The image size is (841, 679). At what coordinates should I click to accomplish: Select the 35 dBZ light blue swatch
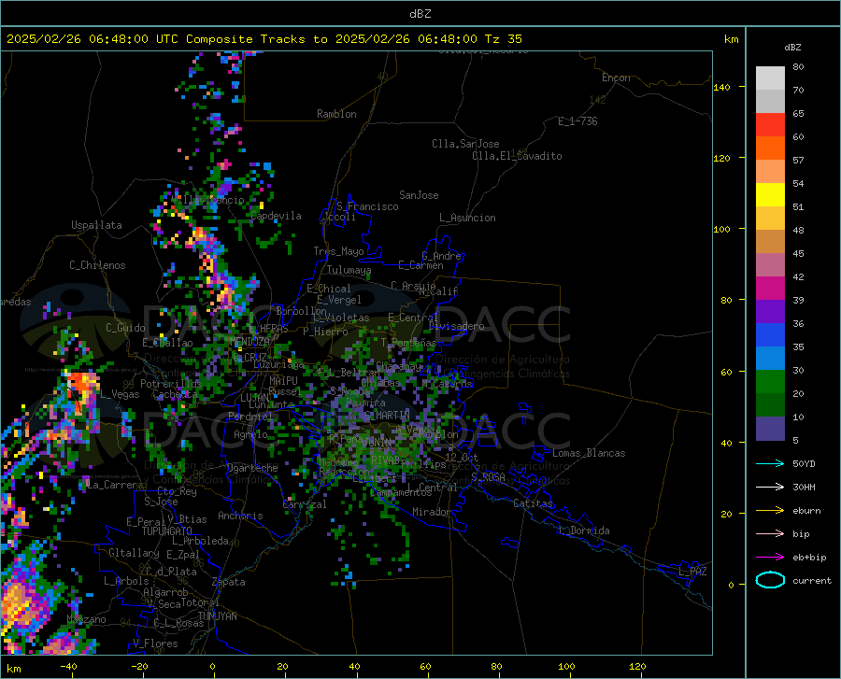click(770, 359)
